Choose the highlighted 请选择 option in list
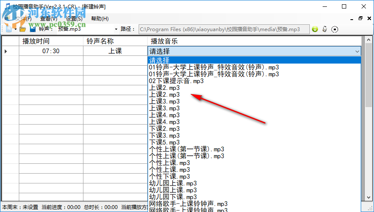This screenshot has width=374, height=212. click(x=254, y=60)
